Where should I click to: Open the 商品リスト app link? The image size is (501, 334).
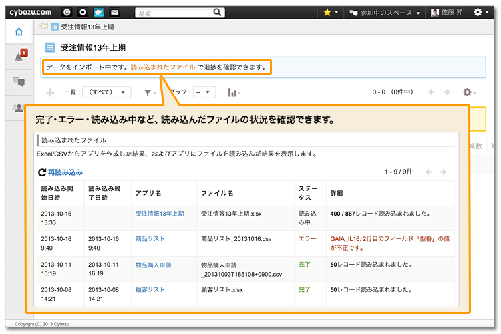coord(150,238)
